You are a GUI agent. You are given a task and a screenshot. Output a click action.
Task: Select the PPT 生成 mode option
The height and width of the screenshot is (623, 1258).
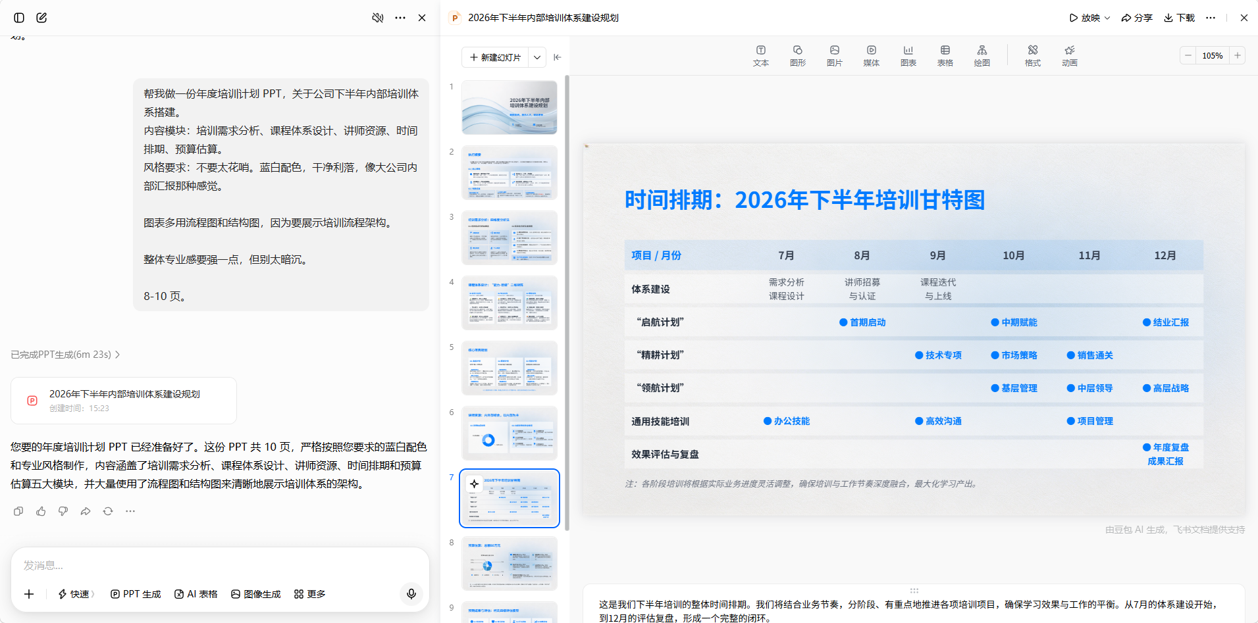[x=136, y=594]
